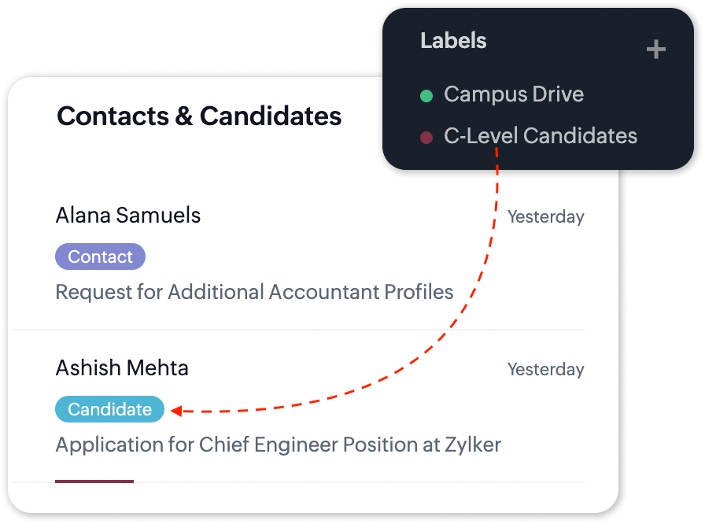
Task: Open Request for Additional Accountant Profiles subject
Action: click(254, 293)
